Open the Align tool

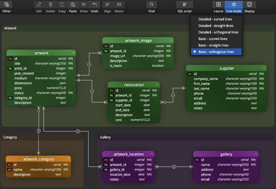coord(107,7)
